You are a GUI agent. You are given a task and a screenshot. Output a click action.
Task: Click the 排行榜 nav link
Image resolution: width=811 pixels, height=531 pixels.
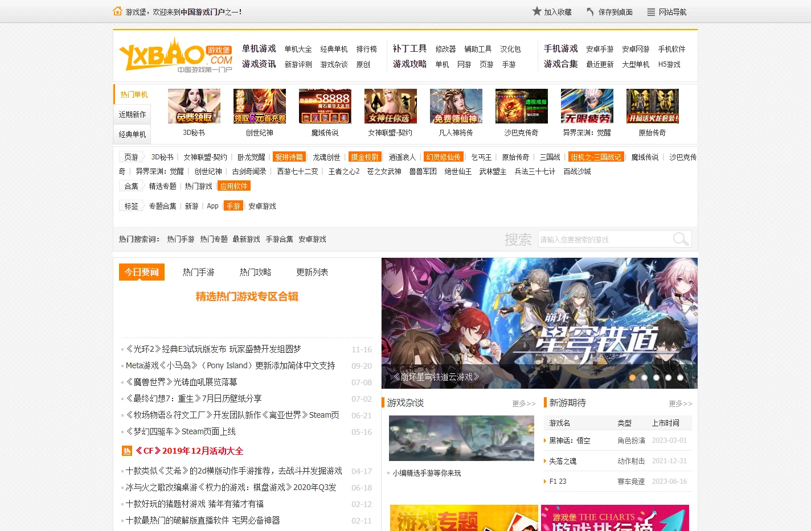367,49
